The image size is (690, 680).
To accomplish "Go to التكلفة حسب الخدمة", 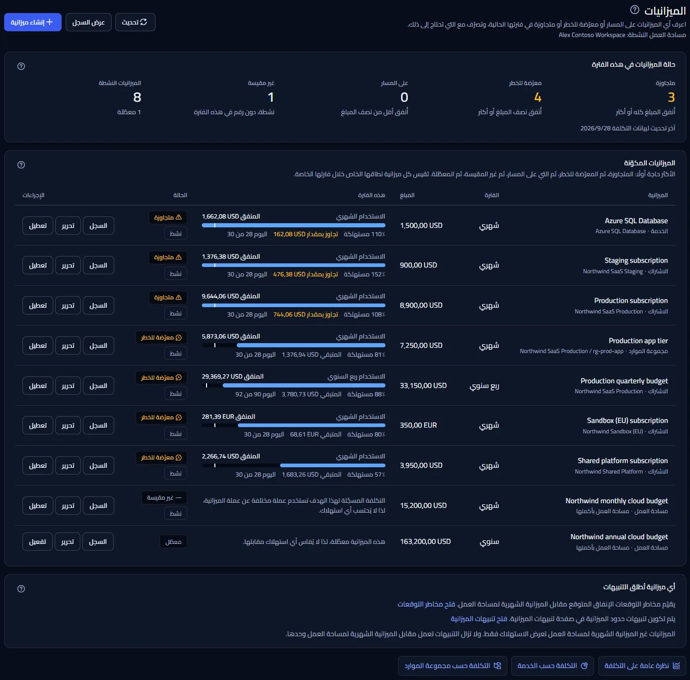I will pos(552,665).
